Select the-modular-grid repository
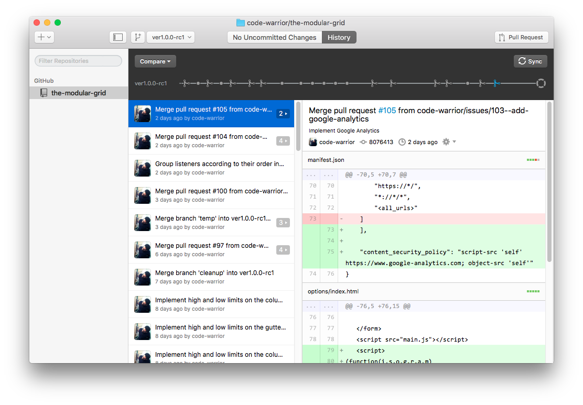Screen dimensions: 583x405 (x=79, y=93)
